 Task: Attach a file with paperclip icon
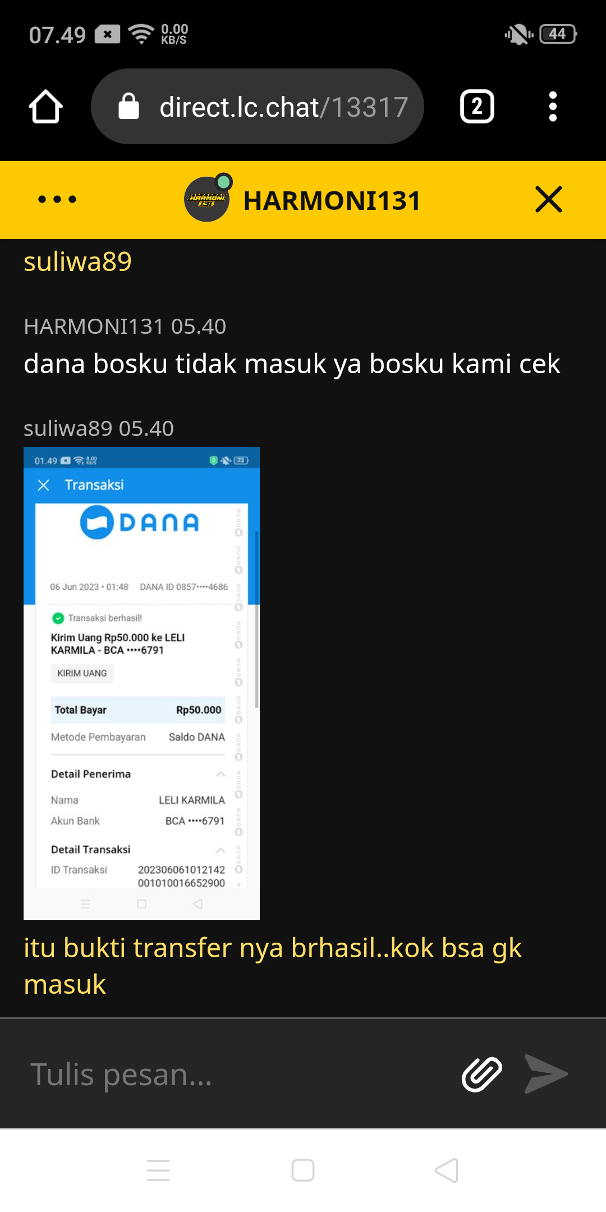point(481,1074)
